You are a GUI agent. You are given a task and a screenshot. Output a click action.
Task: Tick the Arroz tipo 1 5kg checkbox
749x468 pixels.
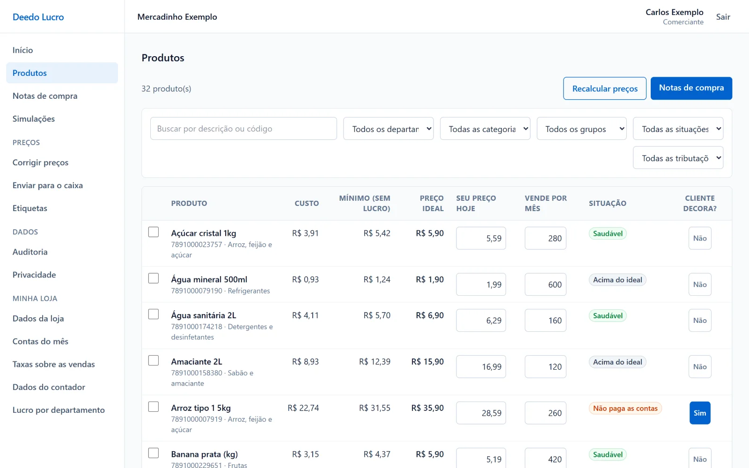(x=154, y=407)
